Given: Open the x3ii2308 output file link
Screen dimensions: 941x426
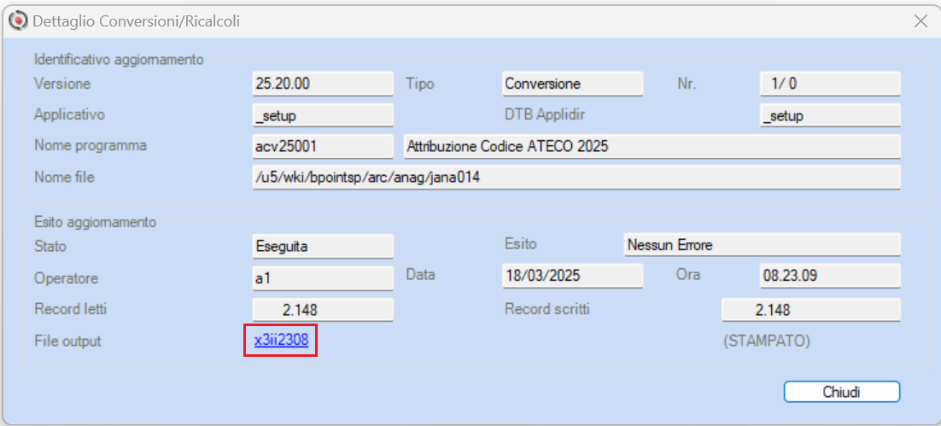Looking at the screenshot, I should (x=281, y=341).
